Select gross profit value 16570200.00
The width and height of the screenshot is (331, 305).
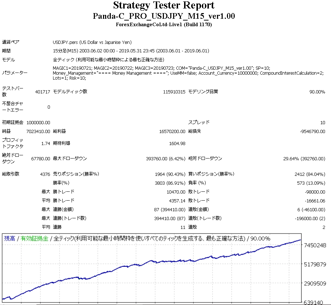172,131
